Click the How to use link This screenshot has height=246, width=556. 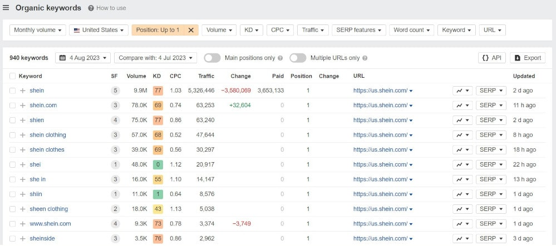pyautogui.click(x=111, y=8)
